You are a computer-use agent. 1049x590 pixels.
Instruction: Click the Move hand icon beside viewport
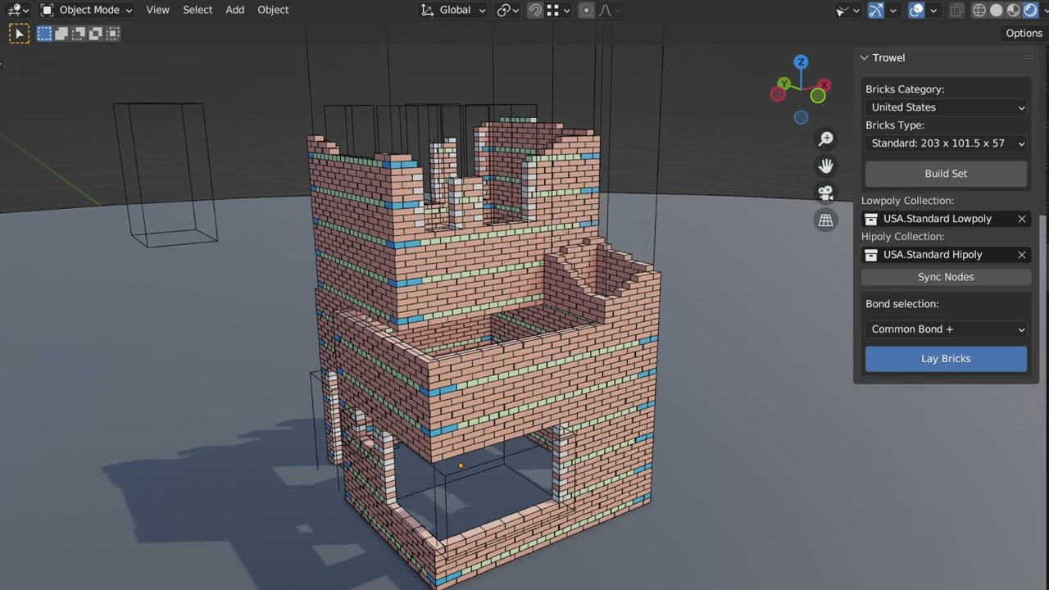click(825, 166)
